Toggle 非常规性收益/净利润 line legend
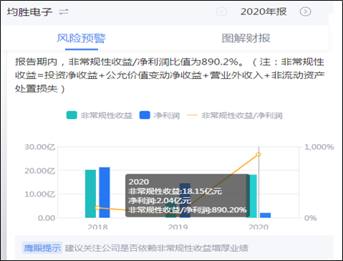The width and height of the screenshot is (343, 261). [234, 115]
